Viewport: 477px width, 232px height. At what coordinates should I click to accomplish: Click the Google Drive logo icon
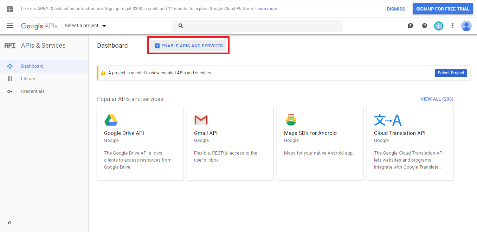click(x=111, y=120)
